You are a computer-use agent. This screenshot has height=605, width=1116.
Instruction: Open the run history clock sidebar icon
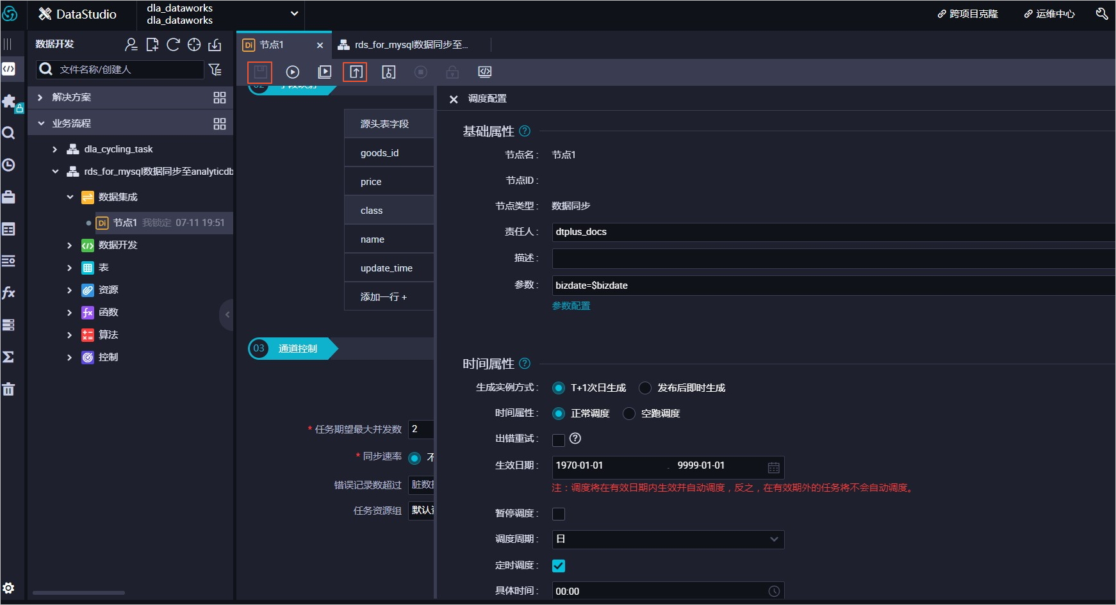(8, 165)
